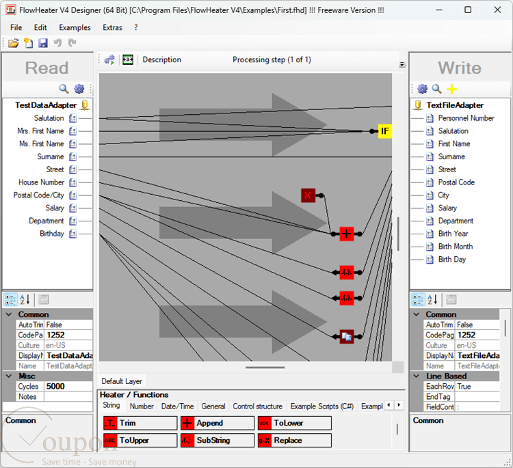Image resolution: width=513 pixels, height=468 pixels.
Task: Click property pages icon in Write grid
Action: 451,299
